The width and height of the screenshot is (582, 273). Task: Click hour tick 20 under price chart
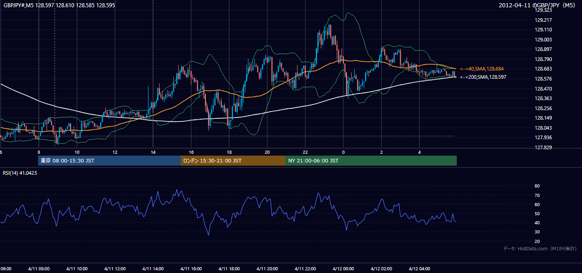click(267, 152)
